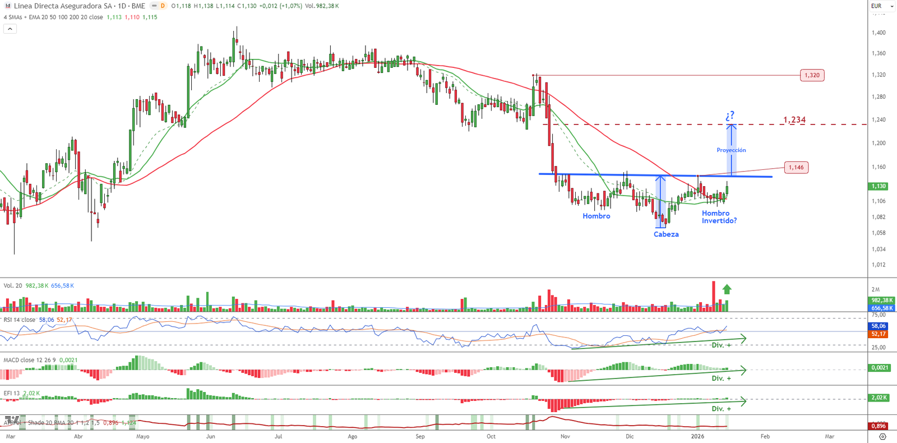Select the Vol. 20 indicator legend
This screenshot has height=443, width=897.
(13, 285)
